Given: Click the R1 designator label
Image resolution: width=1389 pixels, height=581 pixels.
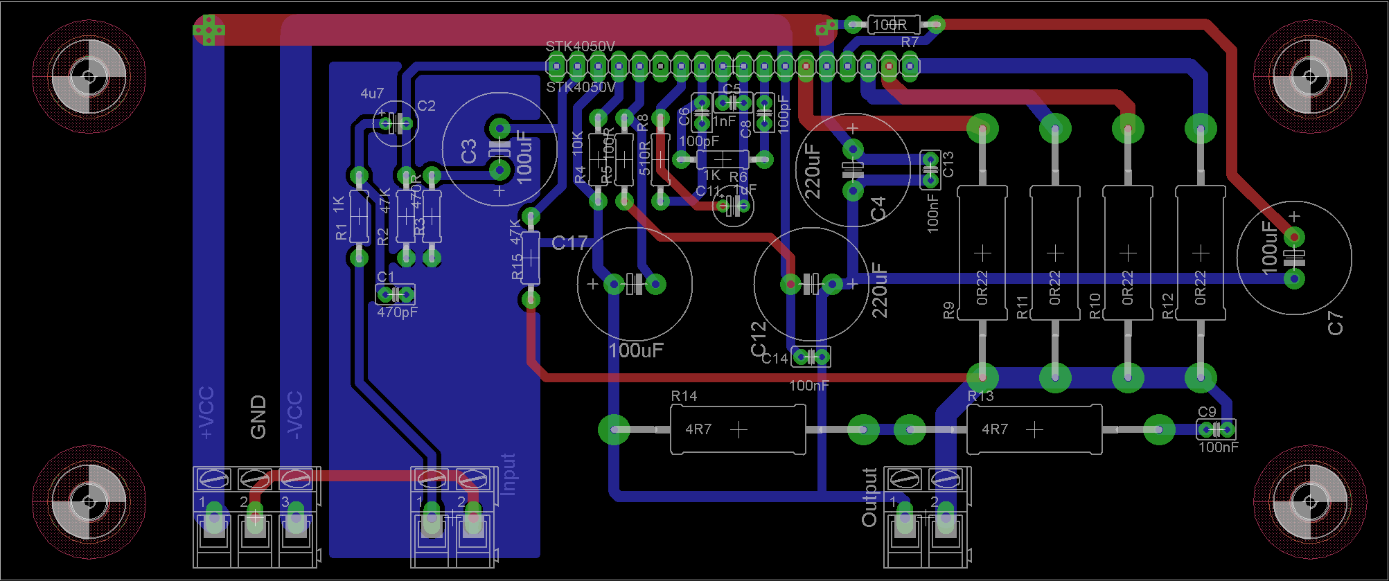Looking at the screenshot, I should [342, 232].
